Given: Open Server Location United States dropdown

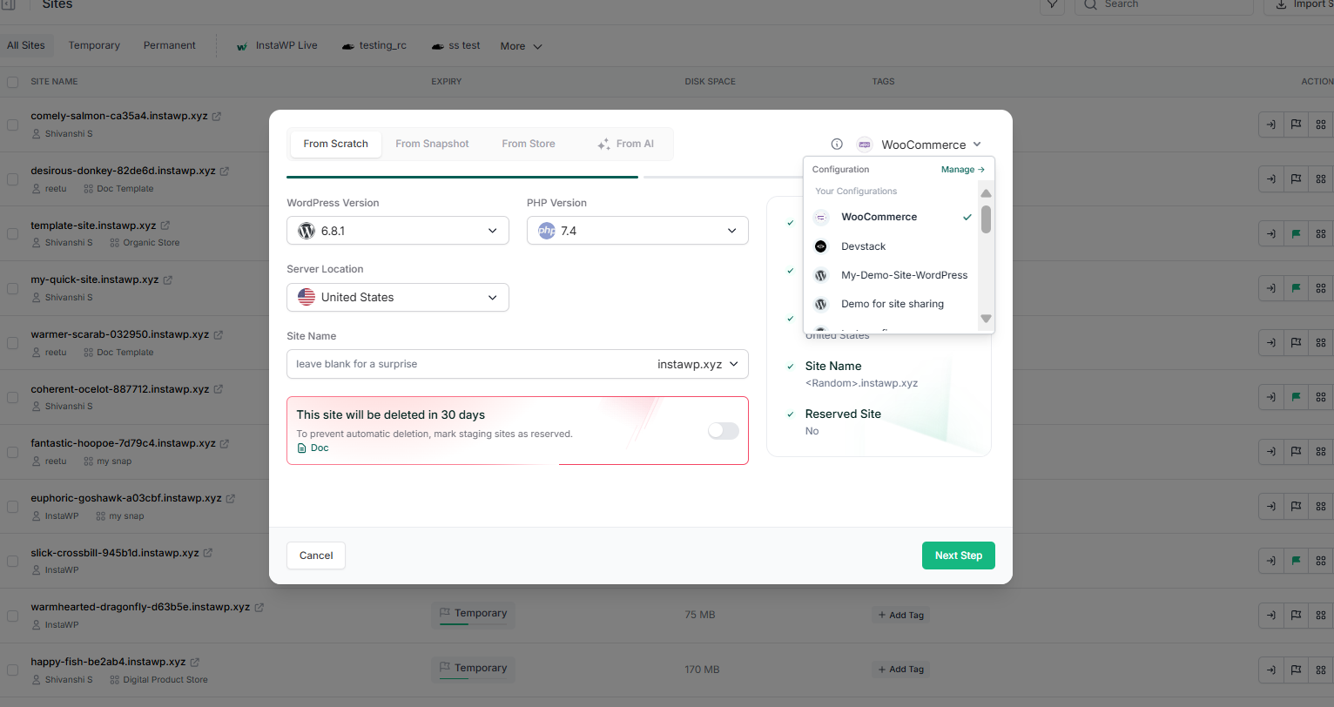Looking at the screenshot, I should coord(398,297).
